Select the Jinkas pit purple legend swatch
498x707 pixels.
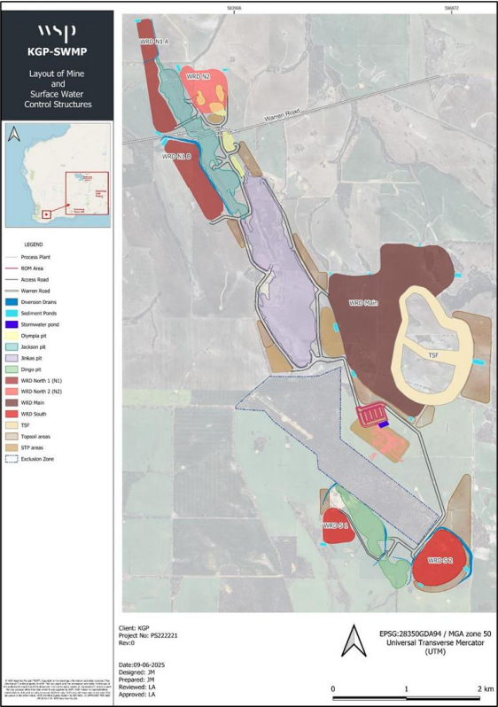pos(12,358)
